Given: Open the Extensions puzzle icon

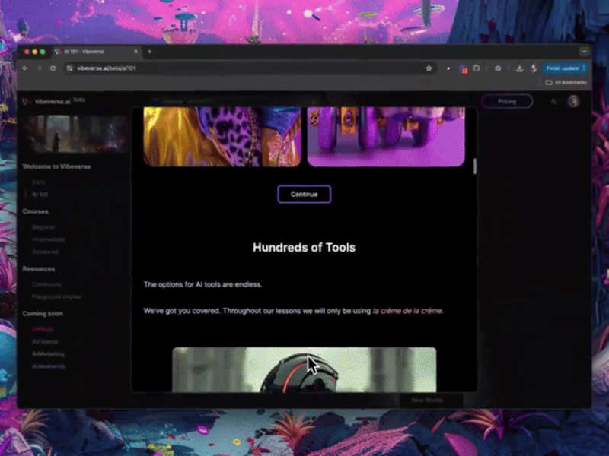Looking at the screenshot, I should point(498,68).
